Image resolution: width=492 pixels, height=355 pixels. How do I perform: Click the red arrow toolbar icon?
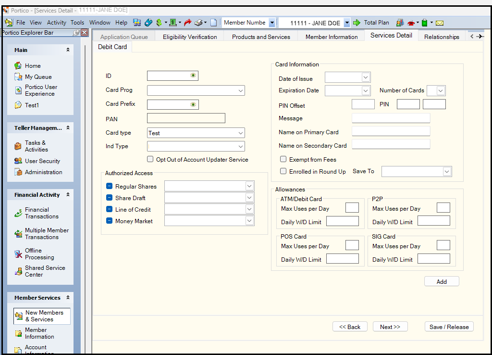click(188, 23)
